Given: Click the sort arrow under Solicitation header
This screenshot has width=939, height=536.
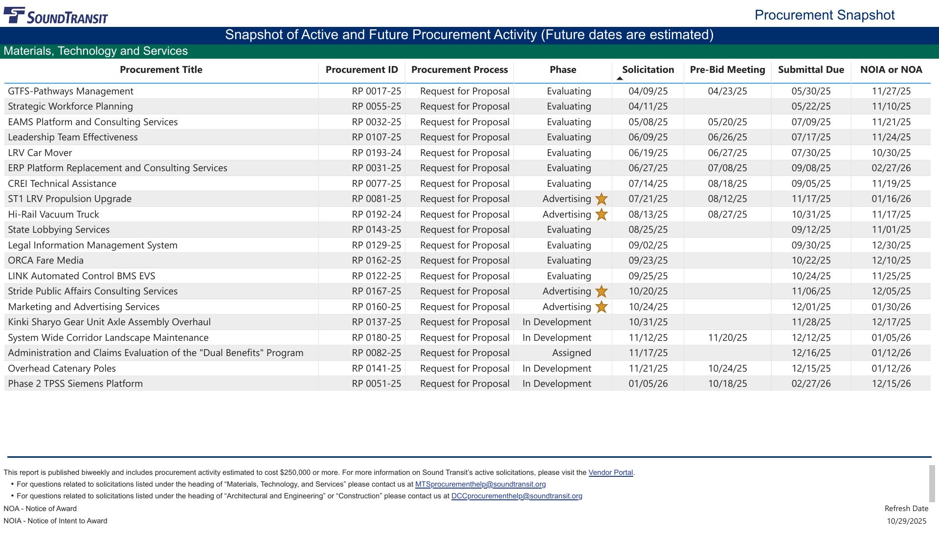Looking at the screenshot, I should click(620, 78).
